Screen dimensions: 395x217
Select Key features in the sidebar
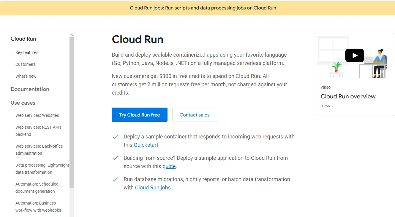click(x=27, y=52)
